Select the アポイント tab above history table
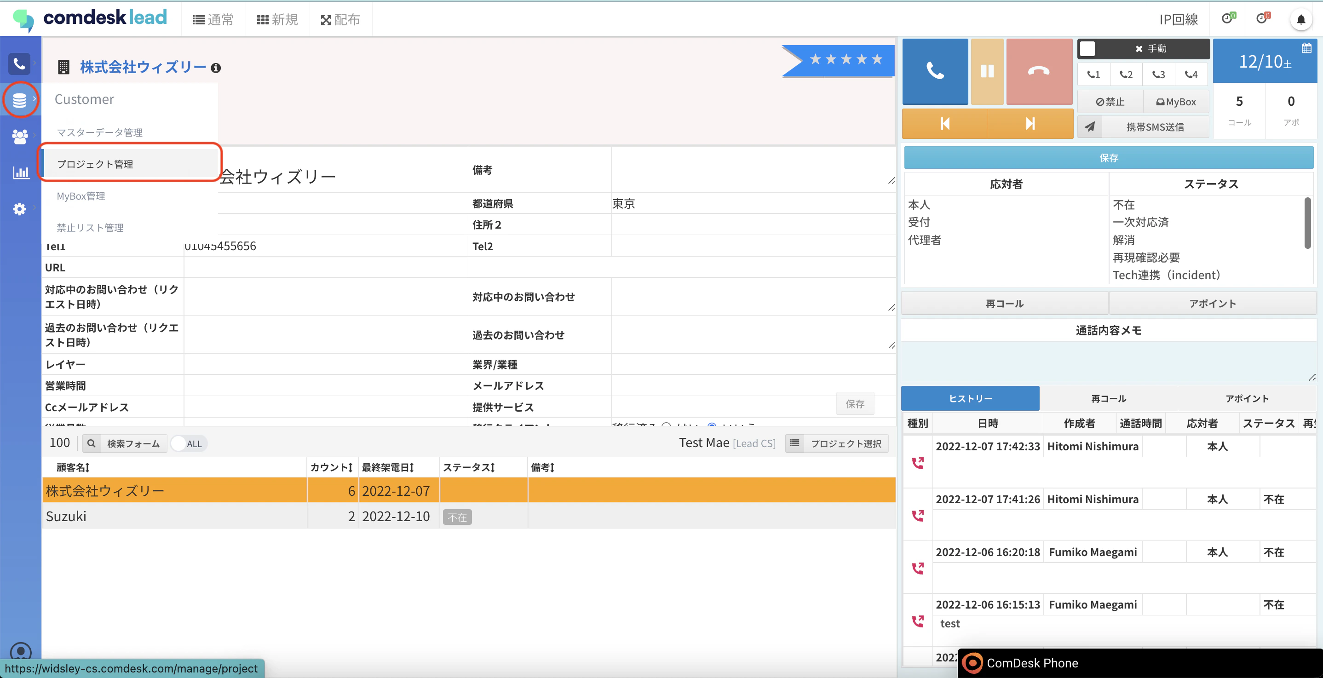Viewport: 1323px width, 678px height. 1247,399
